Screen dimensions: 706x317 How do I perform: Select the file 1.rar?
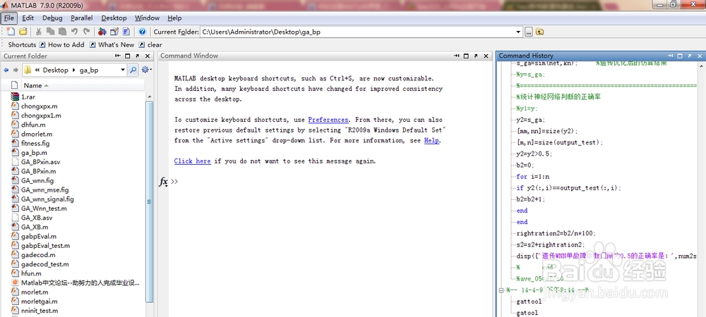[28, 97]
